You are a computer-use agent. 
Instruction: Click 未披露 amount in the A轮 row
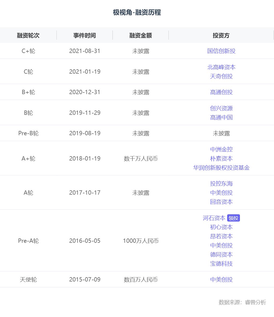click(141, 193)
